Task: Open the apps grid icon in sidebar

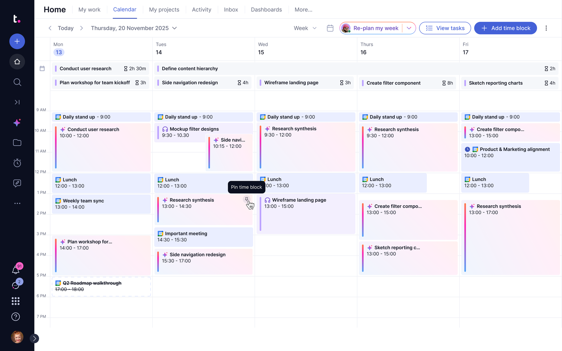Action: 15,301
